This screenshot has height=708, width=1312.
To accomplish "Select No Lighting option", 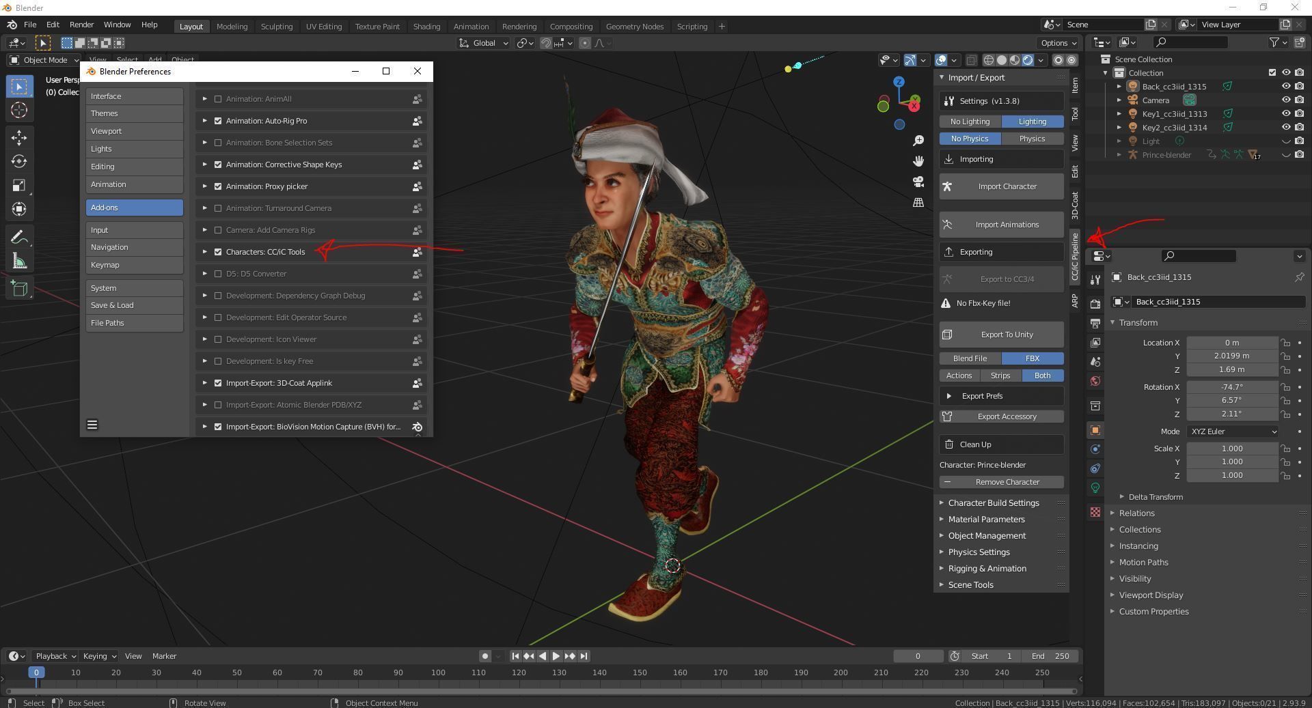I will (x=970, y=122).
